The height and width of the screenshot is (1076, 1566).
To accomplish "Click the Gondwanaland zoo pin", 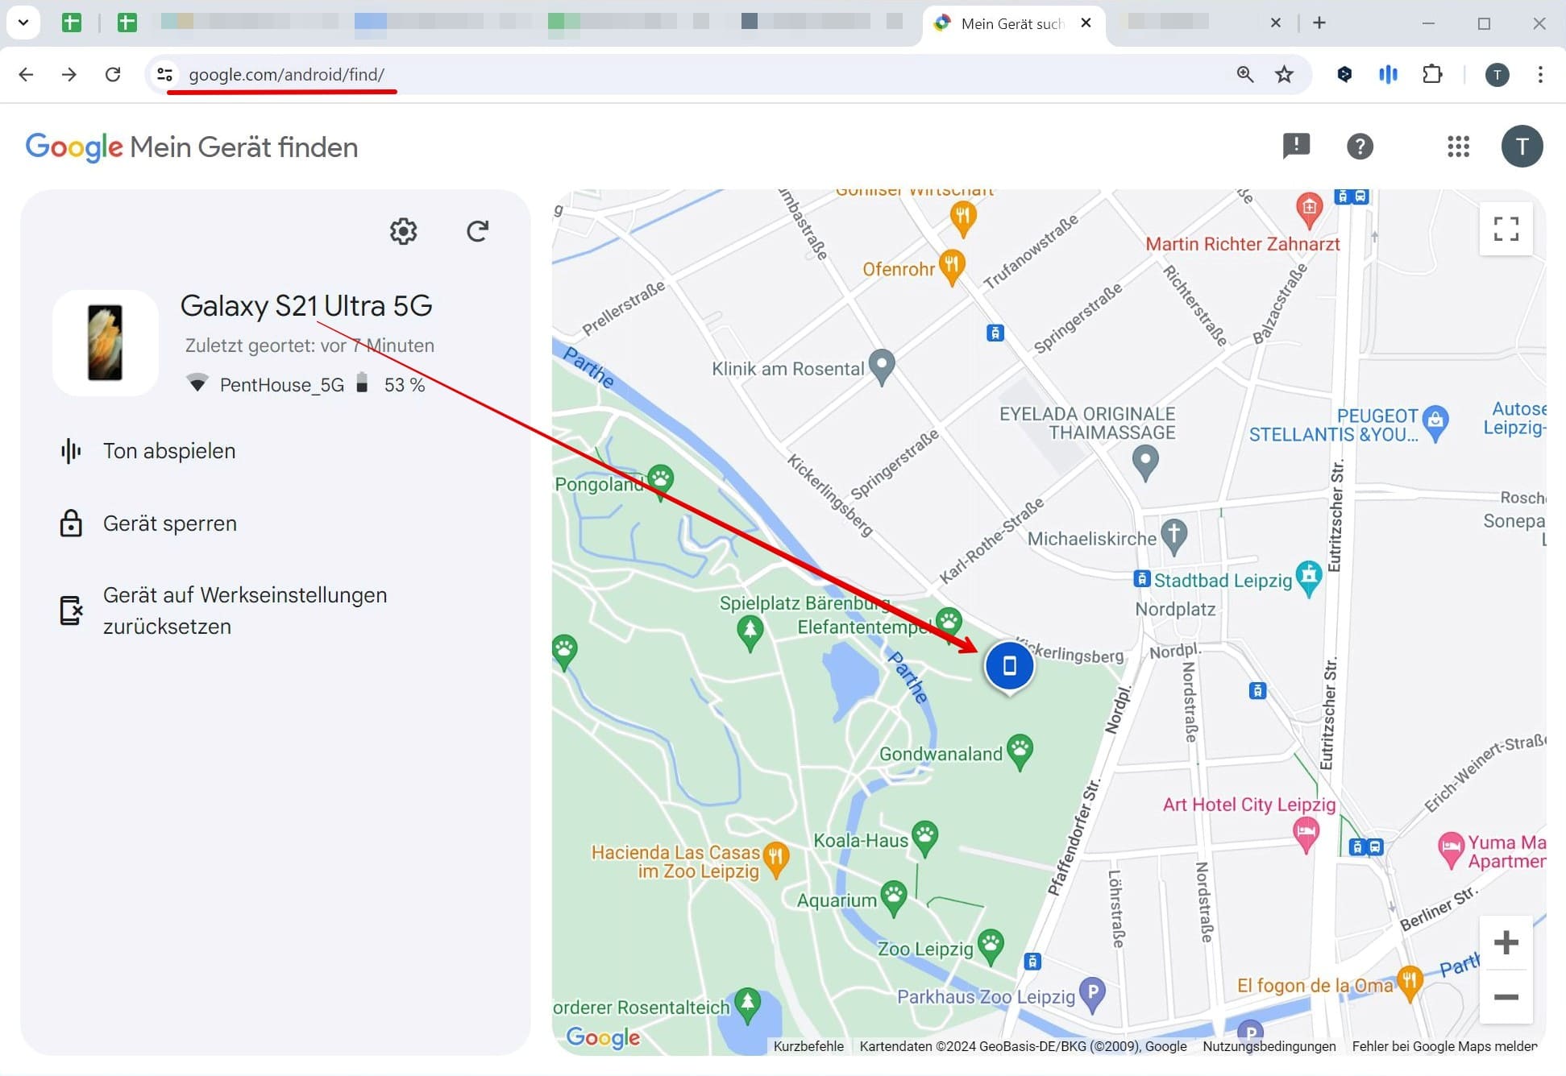I will click(x=1020, y=751).
